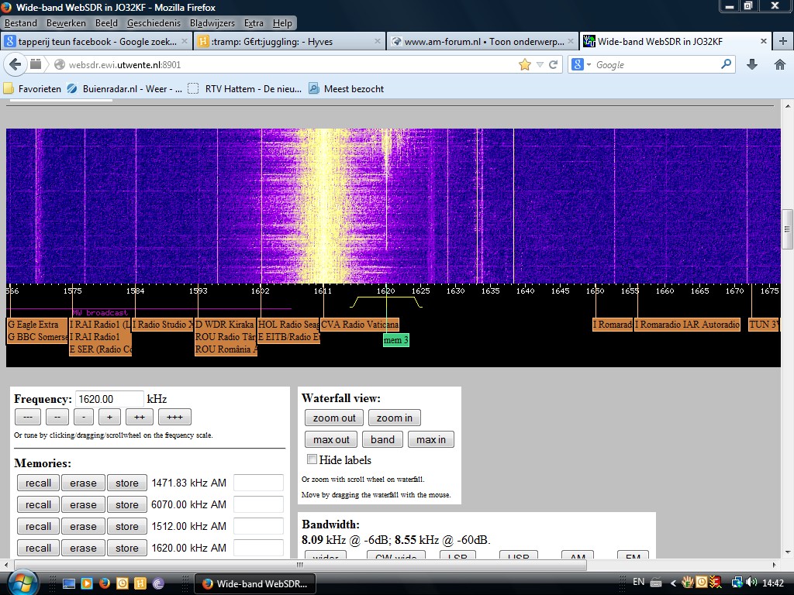Open the search engine dropdown next to Google
The height and width of the screenshot is (595, 794).
(589, 65)
